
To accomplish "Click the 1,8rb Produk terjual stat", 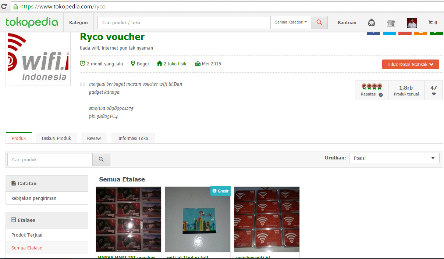I will pos(406,90).
